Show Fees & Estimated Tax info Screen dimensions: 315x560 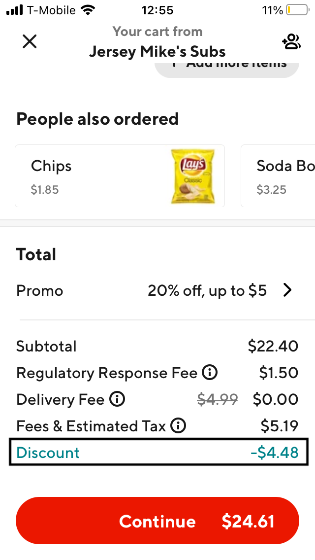(x=178, y=426)
